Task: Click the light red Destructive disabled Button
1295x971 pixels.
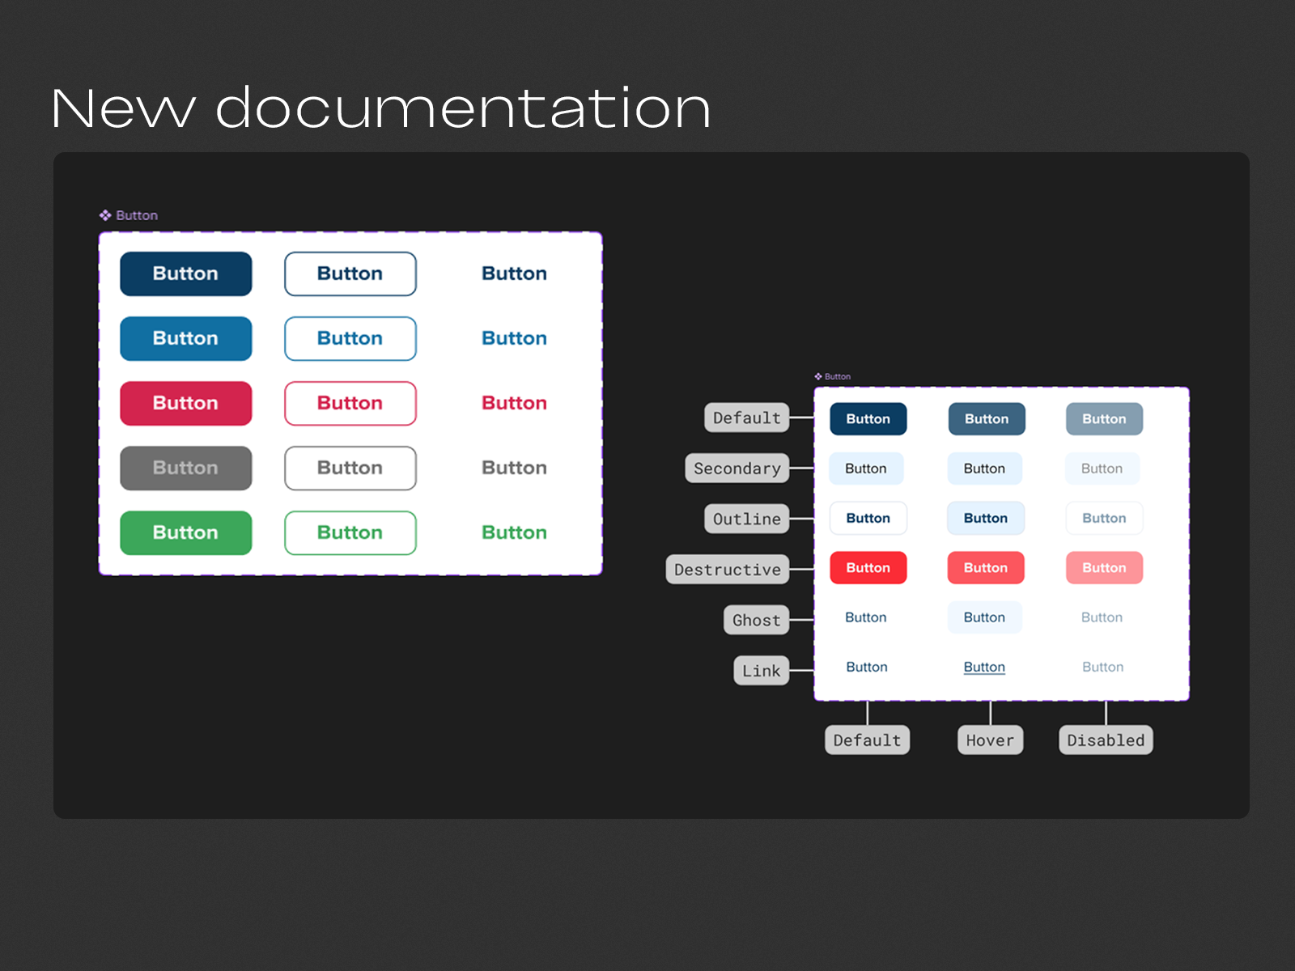Action: click(x=1104, y=567)
